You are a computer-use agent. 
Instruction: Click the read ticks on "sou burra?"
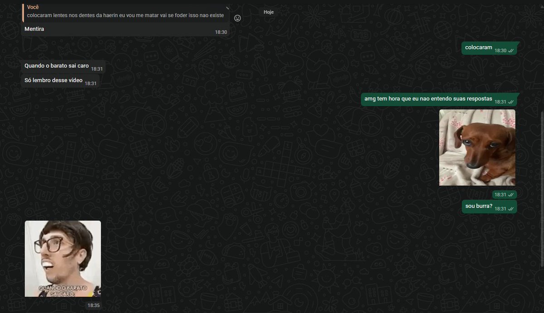click(511, 209)
